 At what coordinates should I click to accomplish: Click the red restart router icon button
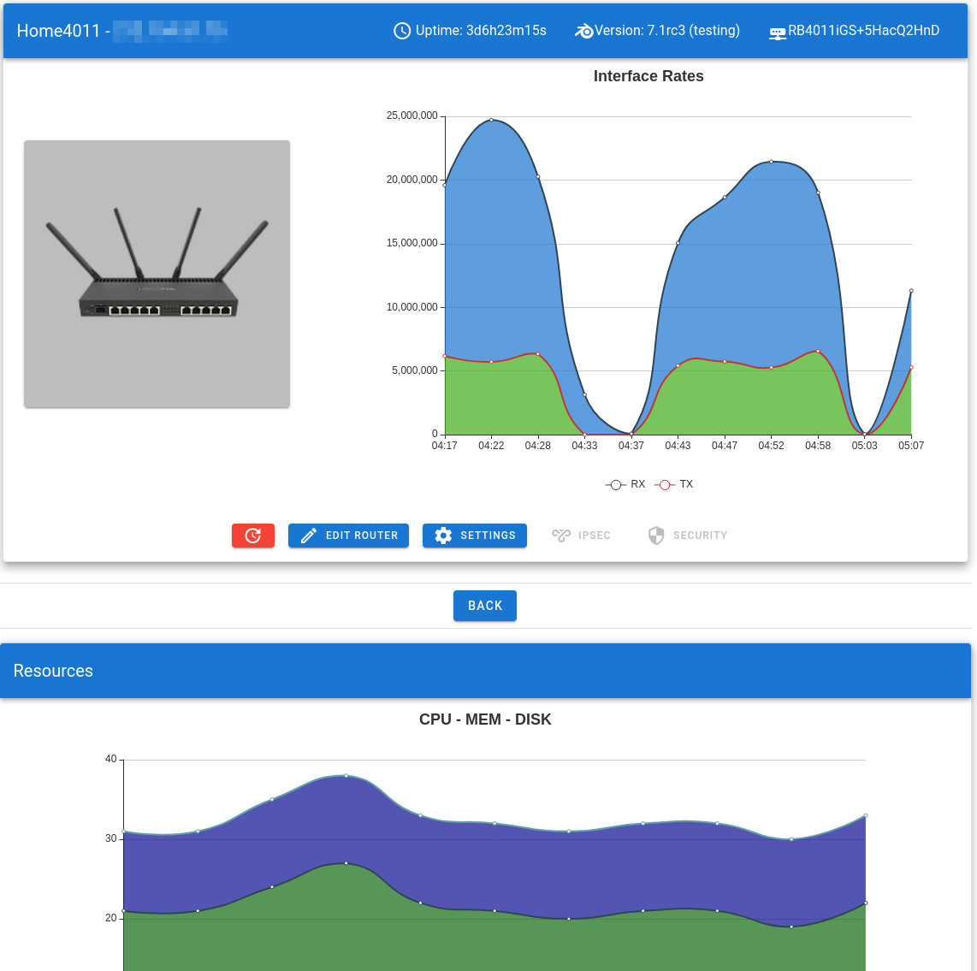252,536
